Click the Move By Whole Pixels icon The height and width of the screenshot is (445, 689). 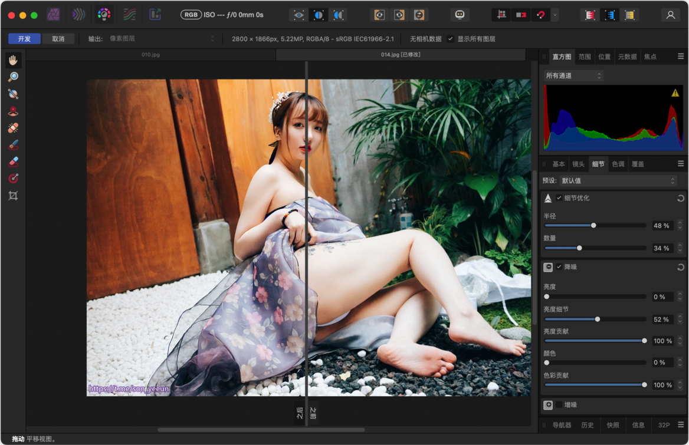click(521, 15)
